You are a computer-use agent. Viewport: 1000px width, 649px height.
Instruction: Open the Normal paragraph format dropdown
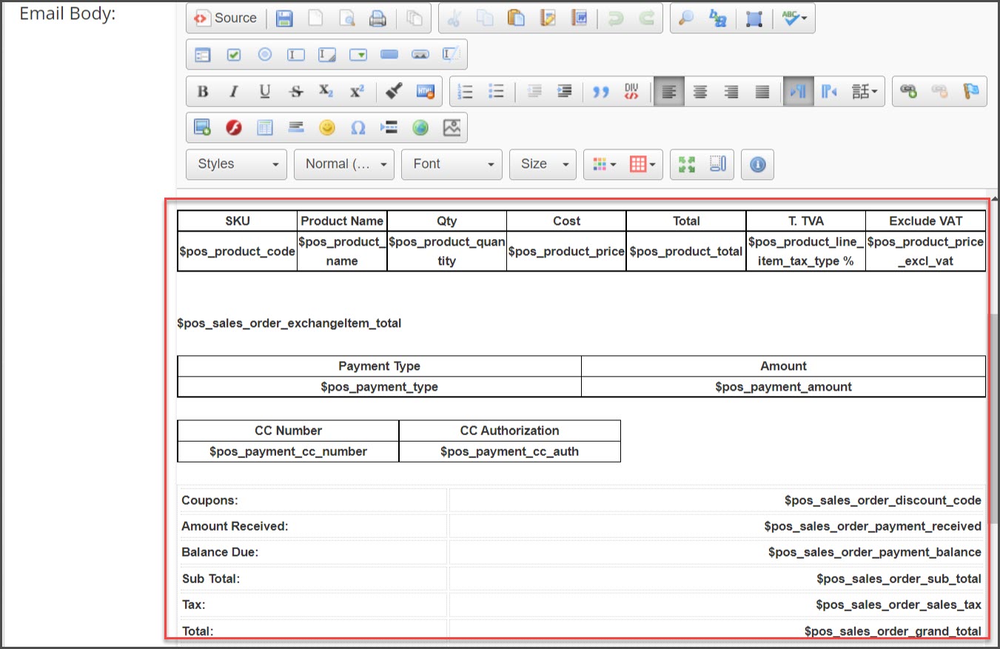point(344,164)
